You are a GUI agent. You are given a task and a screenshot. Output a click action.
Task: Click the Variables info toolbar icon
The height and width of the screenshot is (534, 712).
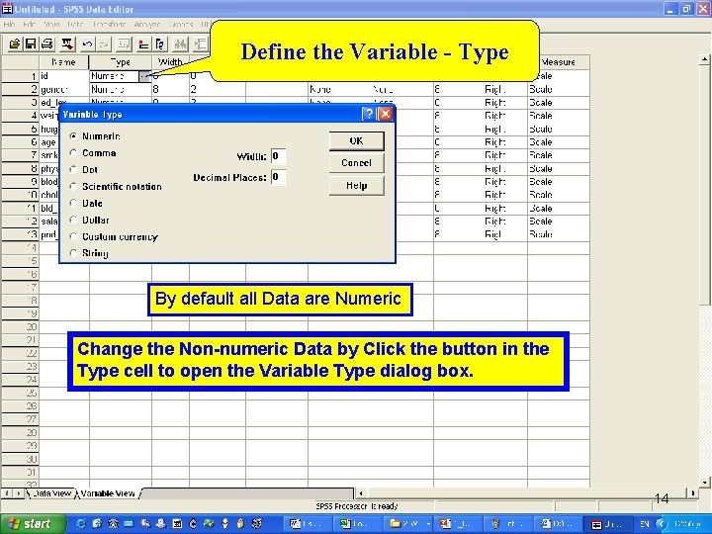point(160,44)
